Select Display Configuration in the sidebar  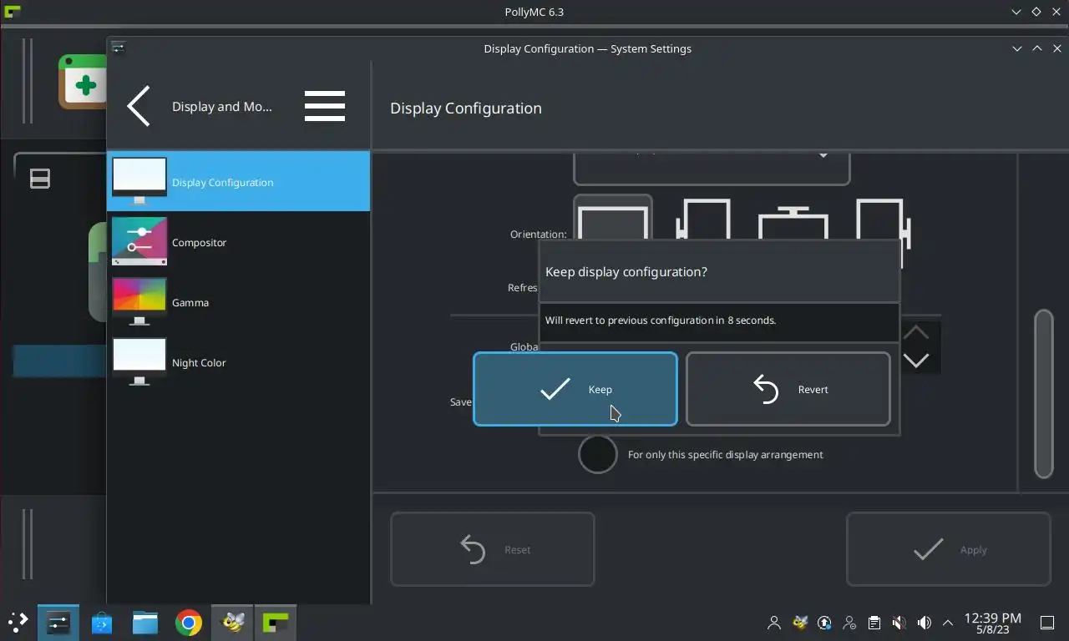239,181
